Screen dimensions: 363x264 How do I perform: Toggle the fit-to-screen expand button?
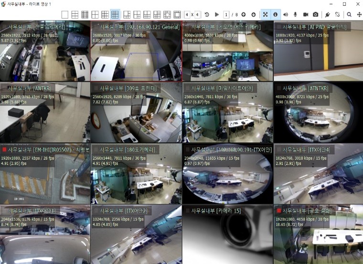click(266, 15)
